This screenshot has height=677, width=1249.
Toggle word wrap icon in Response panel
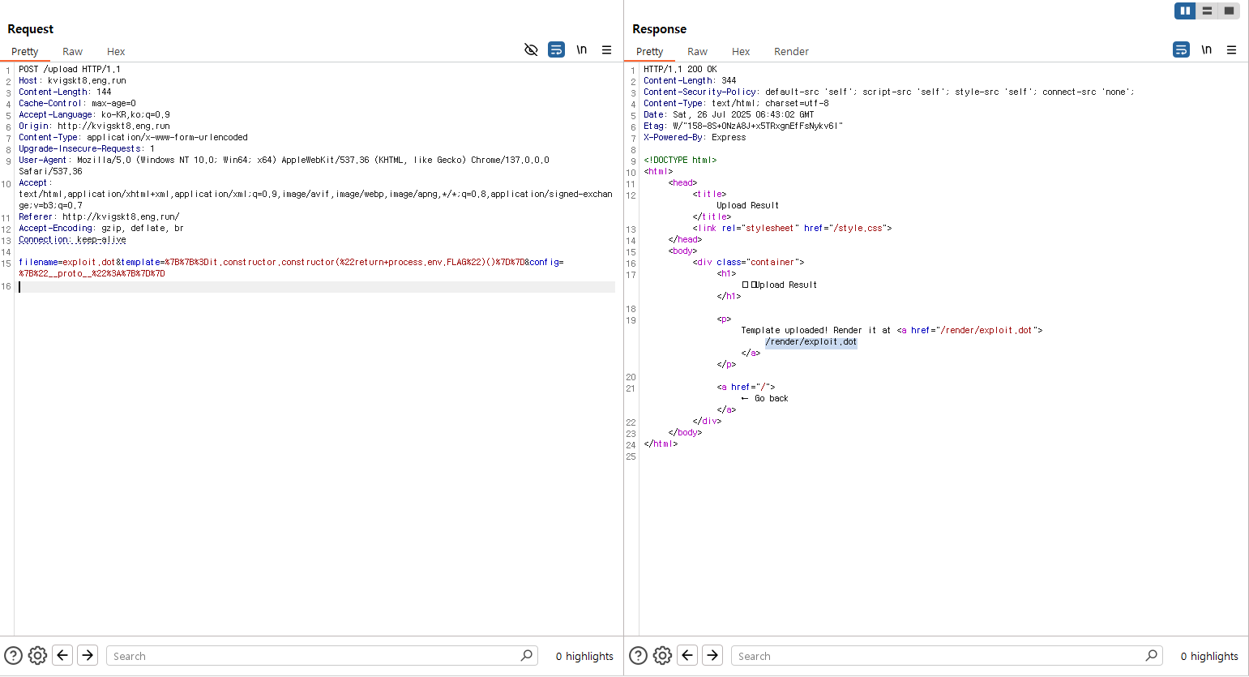[1181, 50]
